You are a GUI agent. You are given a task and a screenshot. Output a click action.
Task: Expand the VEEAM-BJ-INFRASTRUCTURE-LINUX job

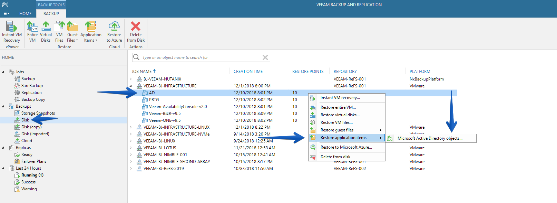[x=131, y=127]
